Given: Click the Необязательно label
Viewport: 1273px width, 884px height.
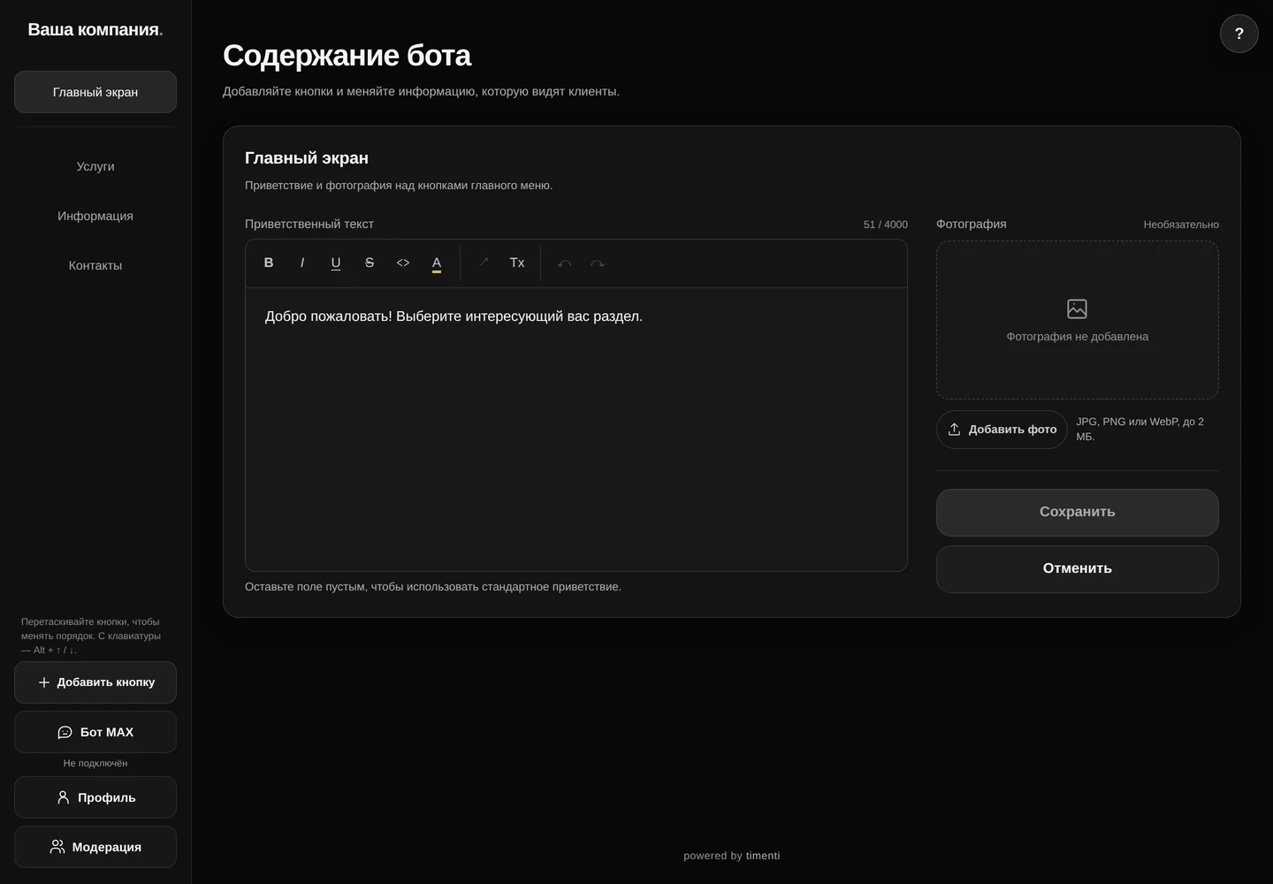Looking at the screenshot, I should pyautogui.click(x=1180, y=225).
